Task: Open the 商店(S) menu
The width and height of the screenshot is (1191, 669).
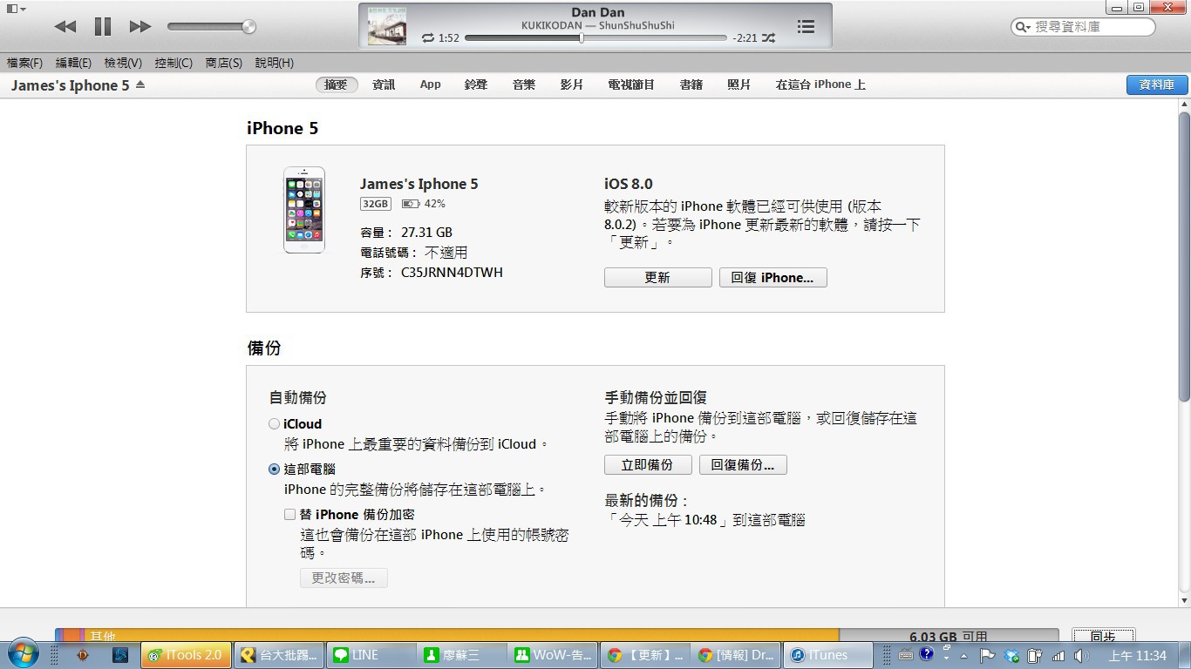Action: click(x=224, y=63)
